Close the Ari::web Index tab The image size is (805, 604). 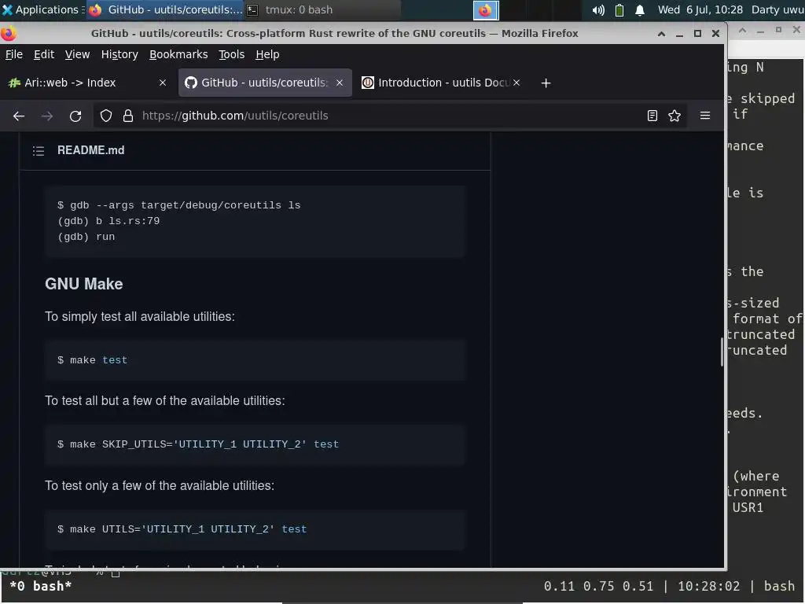tap(163, 83)
